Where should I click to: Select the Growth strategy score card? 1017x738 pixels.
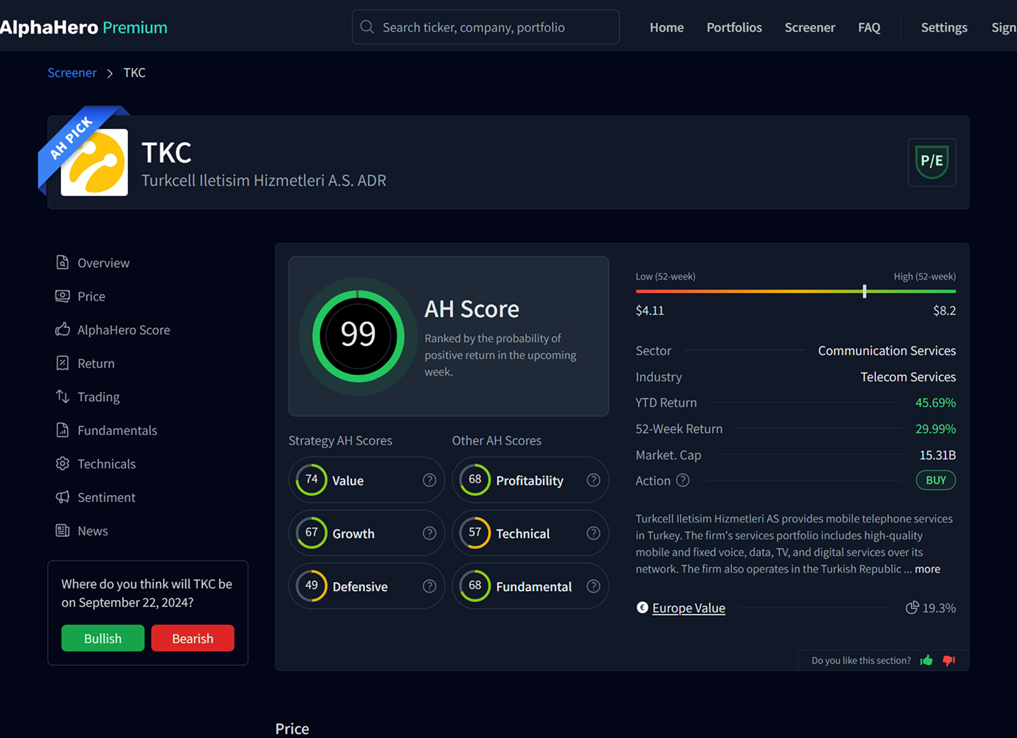(x=367, y=533)
